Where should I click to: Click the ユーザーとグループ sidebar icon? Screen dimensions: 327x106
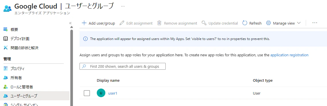pos(6,96)
